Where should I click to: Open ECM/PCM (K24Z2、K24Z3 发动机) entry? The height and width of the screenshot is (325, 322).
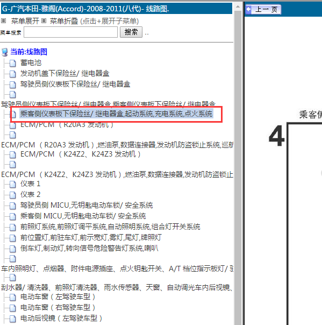[81, 154]
